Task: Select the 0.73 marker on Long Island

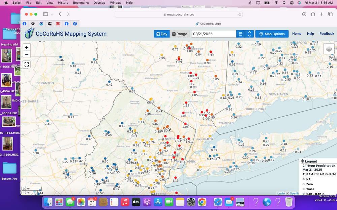Action: point(200,167)
